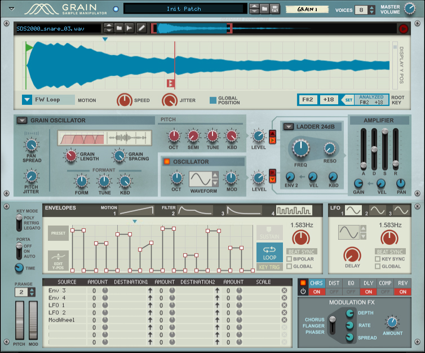Open the FW Loop motion dropdown
Viewport: 425px width, 353px height.
(27, 100)
